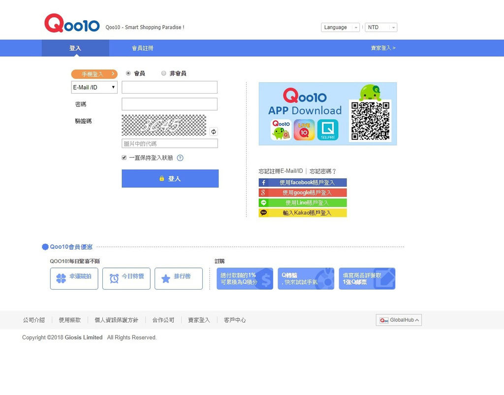Open the 賣家登入 link in the blue bar
Screen dimensions: 504x395
click(x=383, y=48)
